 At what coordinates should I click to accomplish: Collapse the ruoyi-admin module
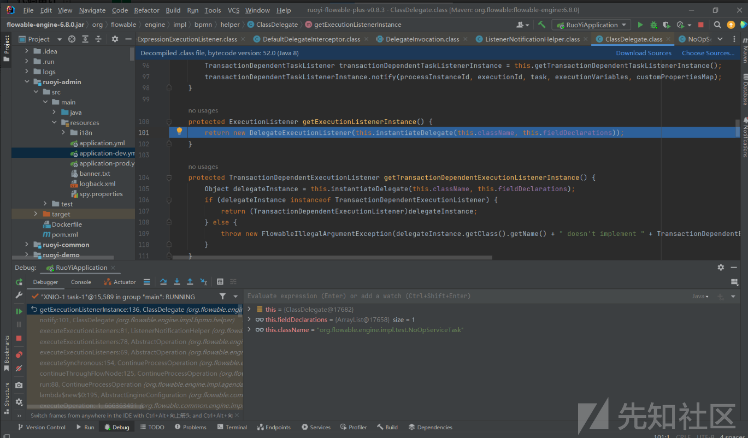click(x=27, y=81)
